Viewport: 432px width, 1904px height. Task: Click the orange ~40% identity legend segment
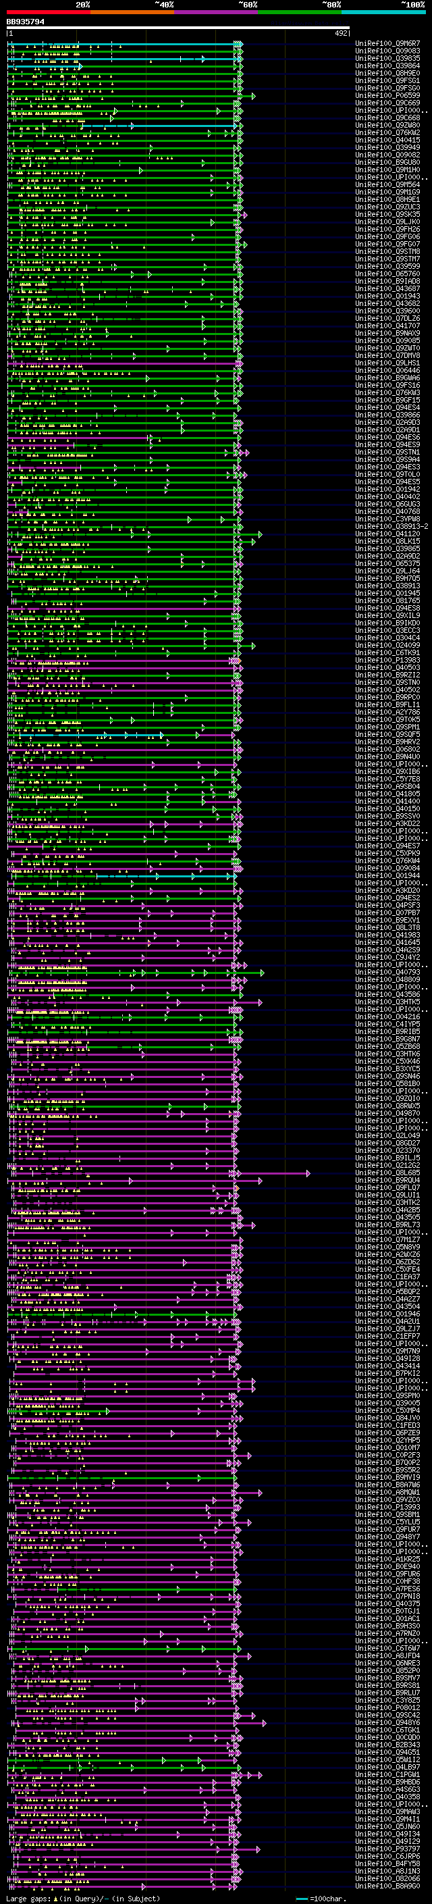132,13
